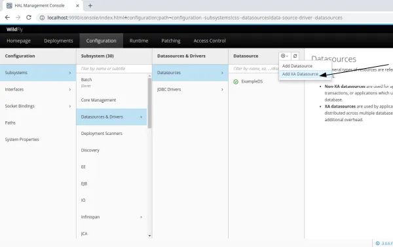Click the browser forward arrow
393x247 pixels.
pos(18,17)
